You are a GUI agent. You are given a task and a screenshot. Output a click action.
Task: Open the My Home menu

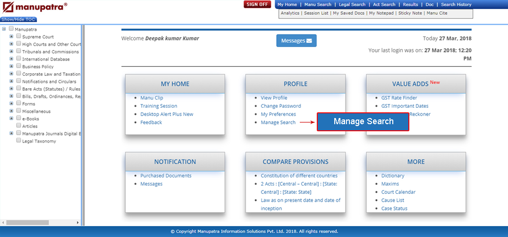287,5
